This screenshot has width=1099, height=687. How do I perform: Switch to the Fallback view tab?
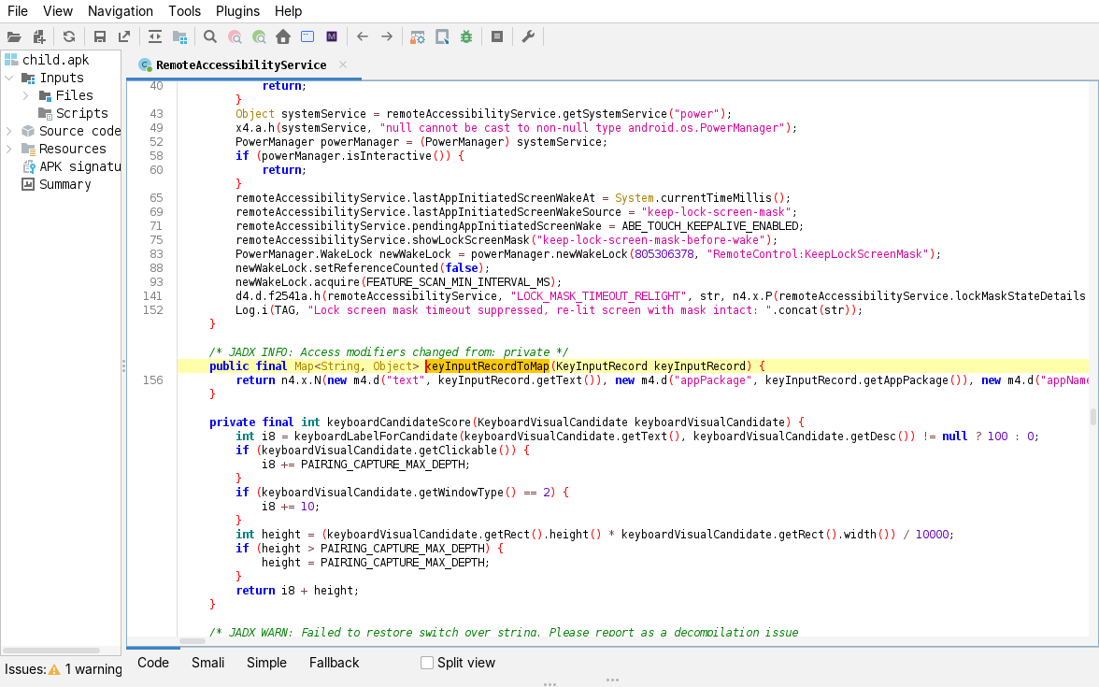(334, 663)
